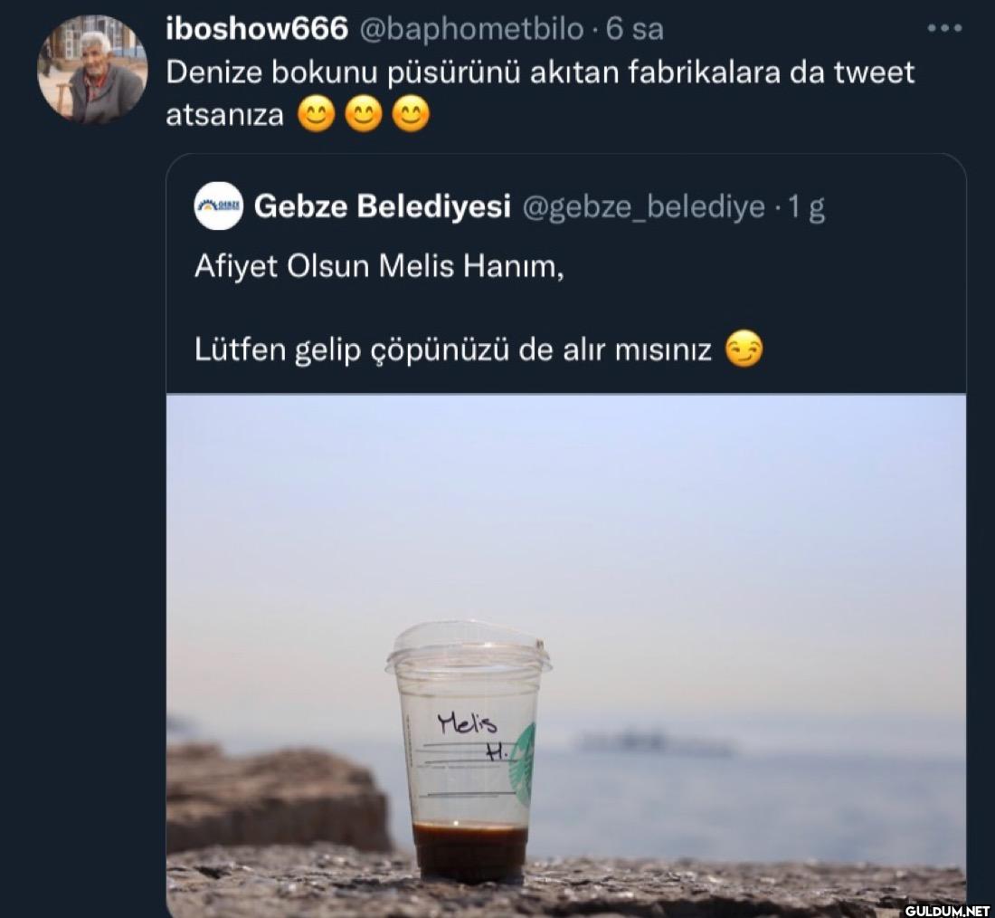
Task: Click the last smiling emoji after atsanıza
Action: tap(411, 117)
